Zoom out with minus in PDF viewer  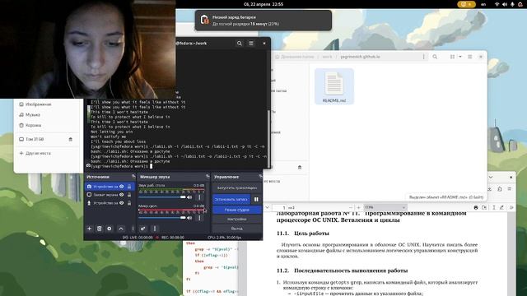tap(351, 207)
